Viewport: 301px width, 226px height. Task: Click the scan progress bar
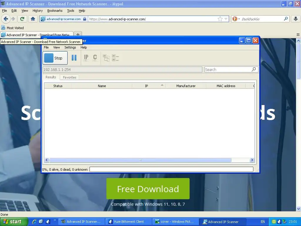click(171, 169)
